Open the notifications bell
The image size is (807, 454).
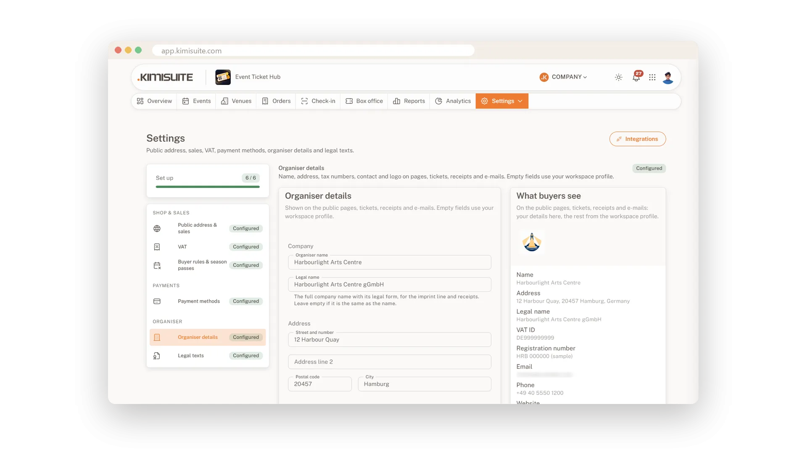(636, 77)
